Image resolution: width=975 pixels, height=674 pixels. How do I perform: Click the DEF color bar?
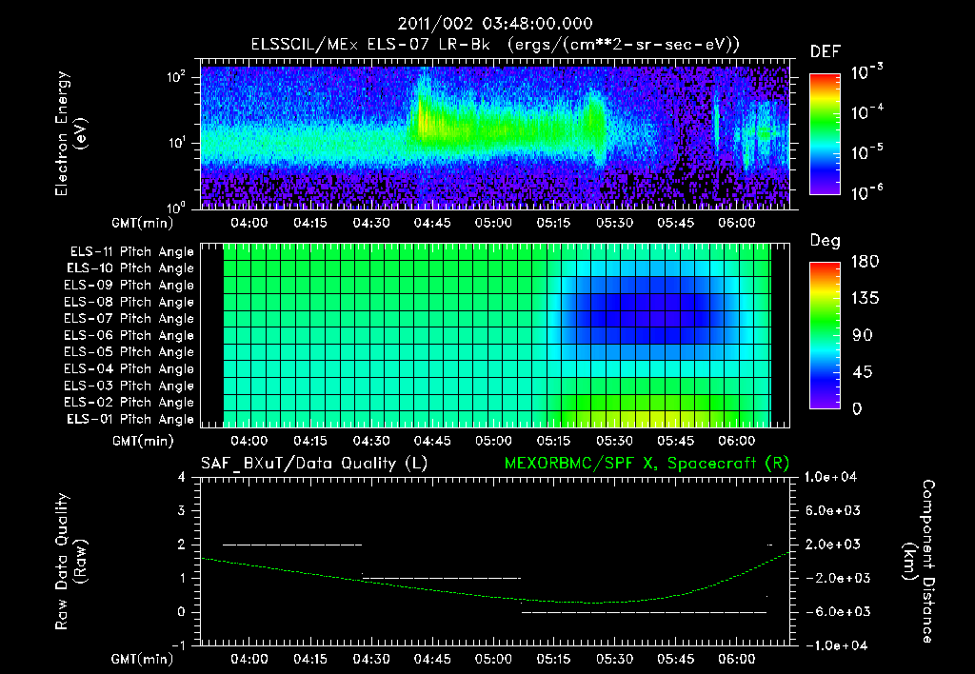[825, 134]
